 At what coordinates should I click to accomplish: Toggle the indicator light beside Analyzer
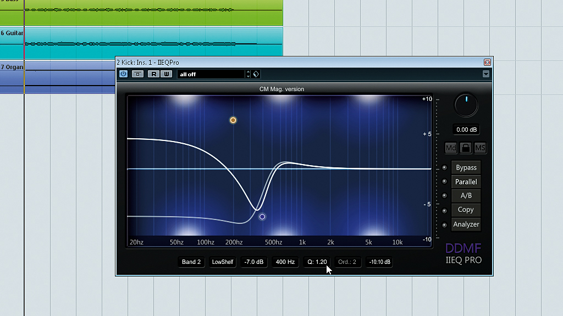coord(444,225)
